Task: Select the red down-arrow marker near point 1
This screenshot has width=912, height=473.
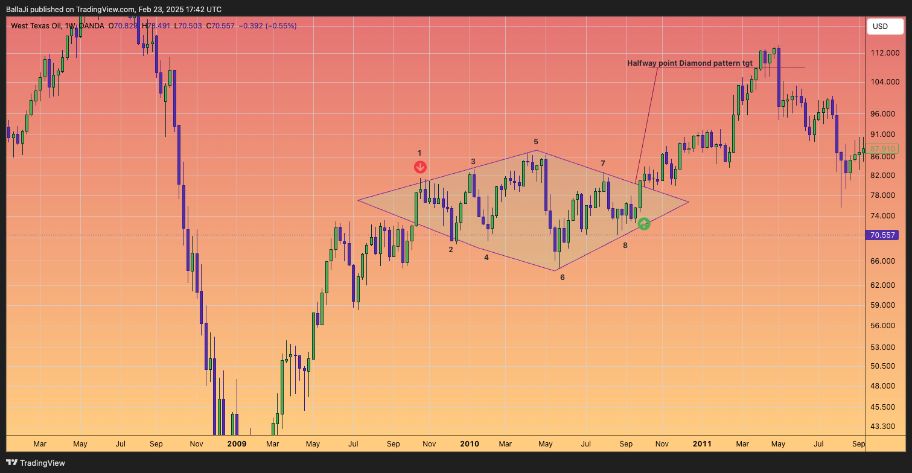Action: tap(421, 167)
